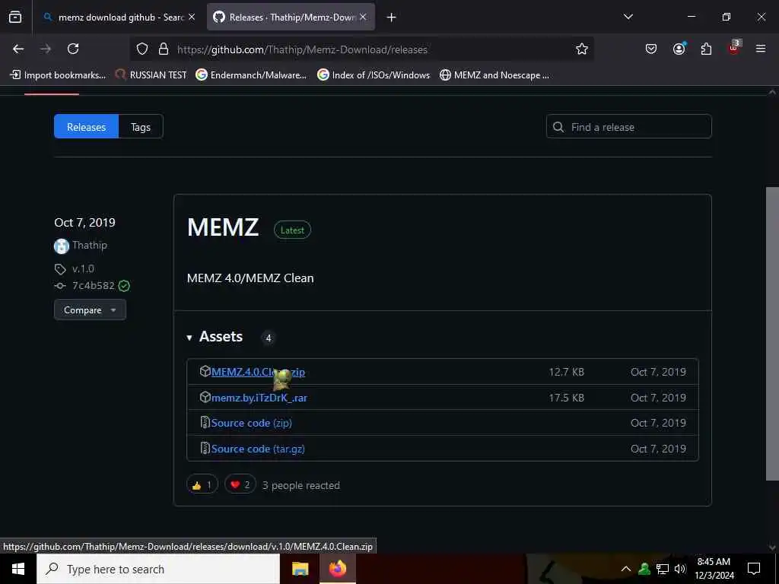Download memz.by.iTzDrK_.rar asset
The width and height of the screenshot is (779, 584).
[259, 398]
